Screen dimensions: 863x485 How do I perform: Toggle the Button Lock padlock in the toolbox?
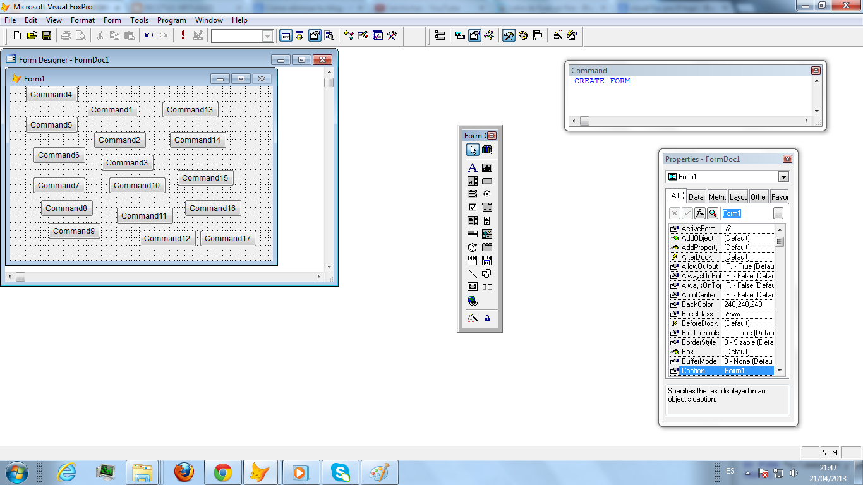pyautogui.click(x=486, y=318)
